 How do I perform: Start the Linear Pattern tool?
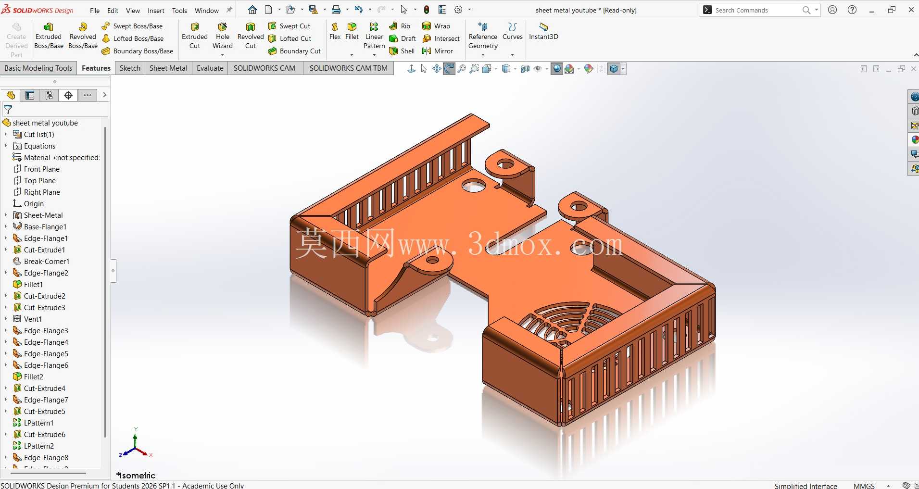coord(374,36)
